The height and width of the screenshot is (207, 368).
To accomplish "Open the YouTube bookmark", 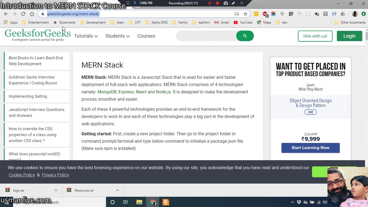I will [x=243, y=22].
